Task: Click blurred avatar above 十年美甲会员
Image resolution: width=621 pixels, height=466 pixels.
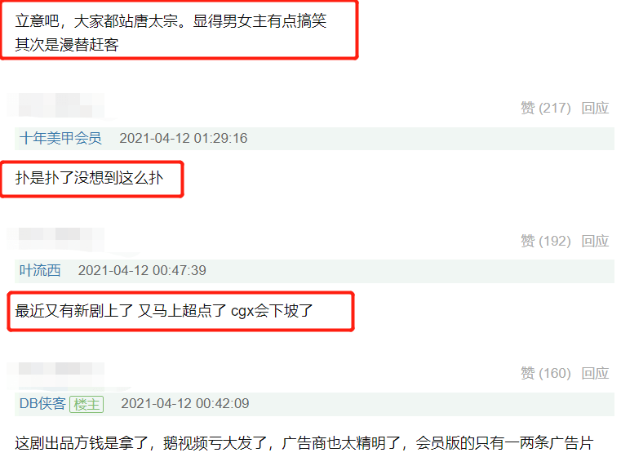Action: pos(55,105)
